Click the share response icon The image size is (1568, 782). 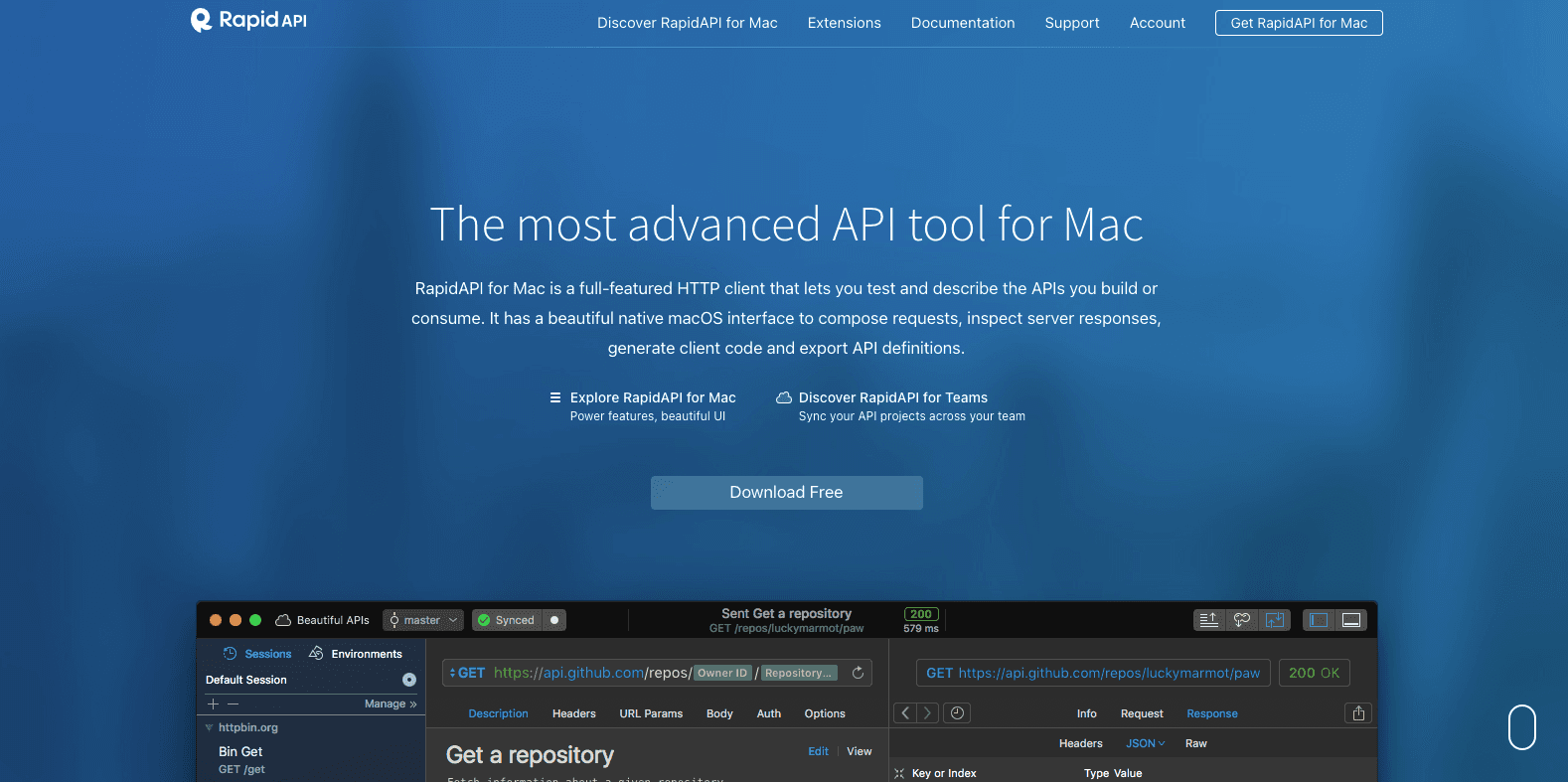pyautogui.click(x=1358, y=712)
